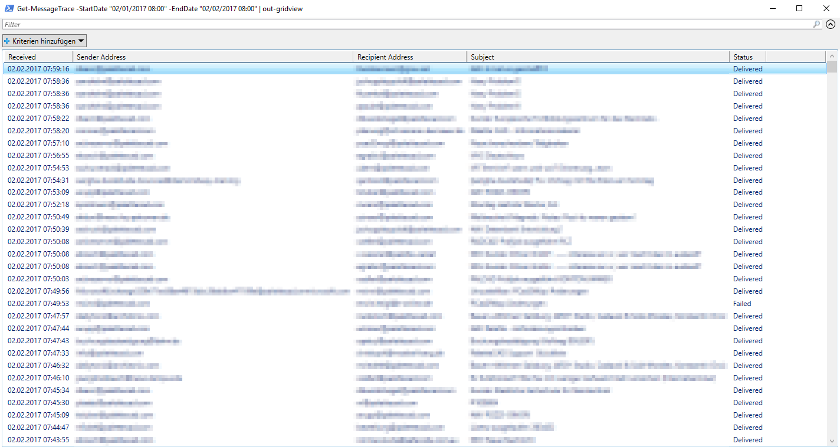Select the row received 02.02.2017 07:50:39
Viewport: 840px width, 447px height.
pyautogui.click(x=415, y=229)
